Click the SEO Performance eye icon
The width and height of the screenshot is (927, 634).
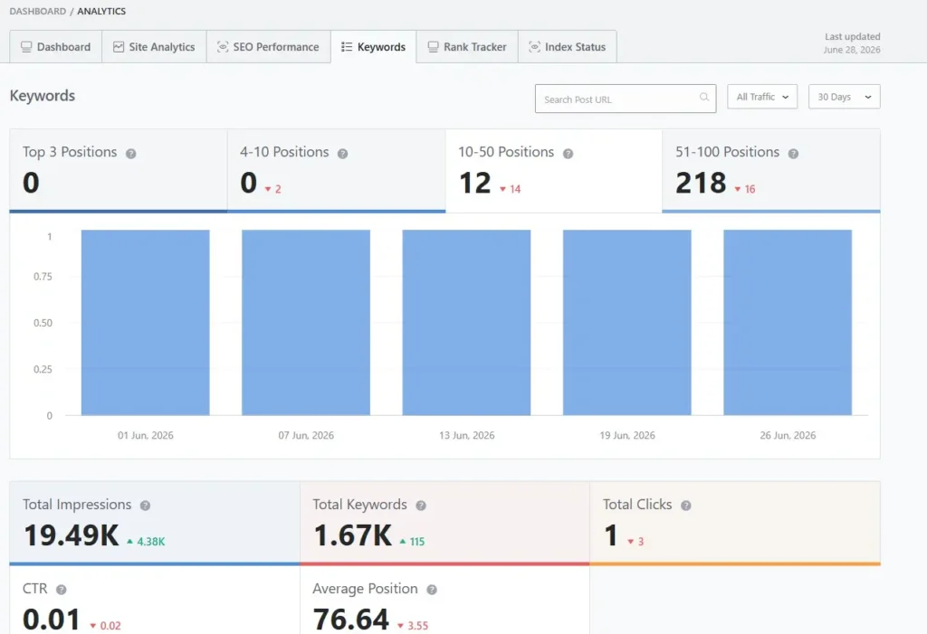223,47
